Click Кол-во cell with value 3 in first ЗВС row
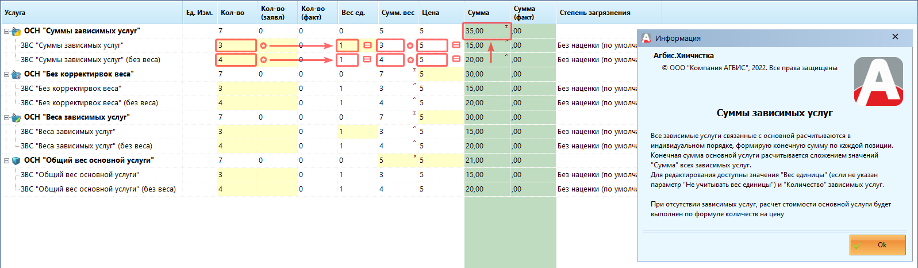The height and width of the screenshot is (268, 918). (236, 45)
